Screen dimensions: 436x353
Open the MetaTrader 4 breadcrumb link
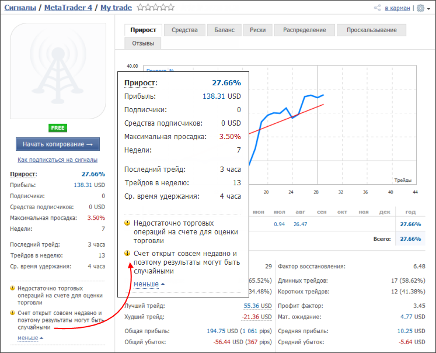(68, 8)
